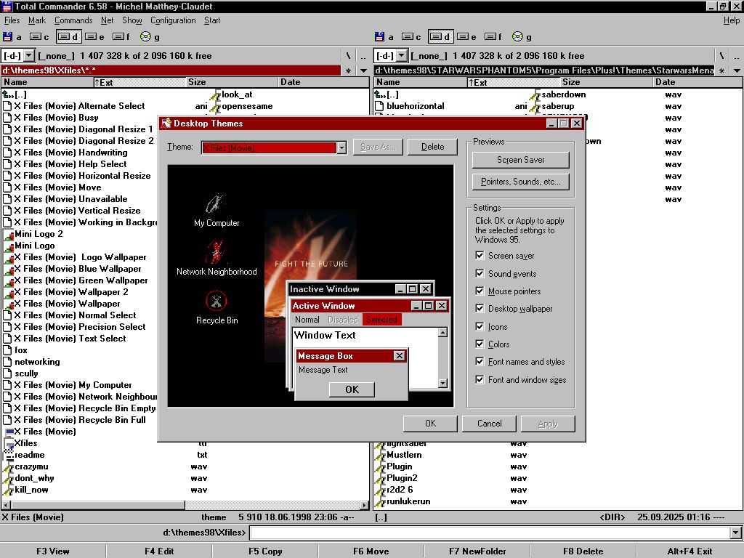This screenshot has width=744, height=558.
Task: Select drive c in right panel
Action: [x=411, y=36]
